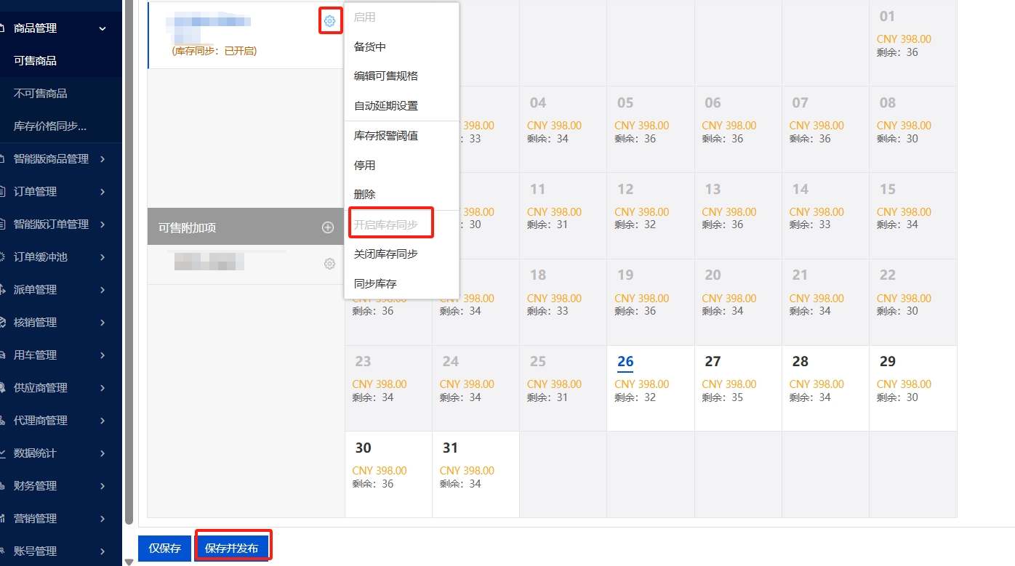This screenshot has height=566, width=1015.
Task: Open 库存报警阈值 from the menu
Action: click(385, 136)
